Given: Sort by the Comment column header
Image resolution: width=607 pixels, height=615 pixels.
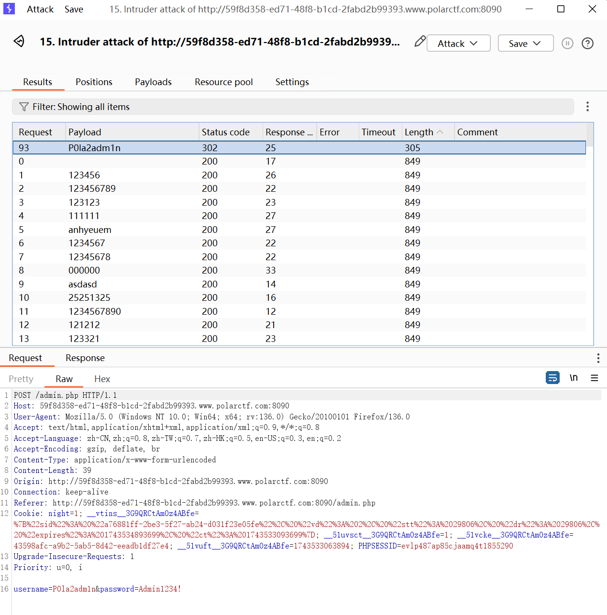Looking at the screenshot, I should [520, 132].
